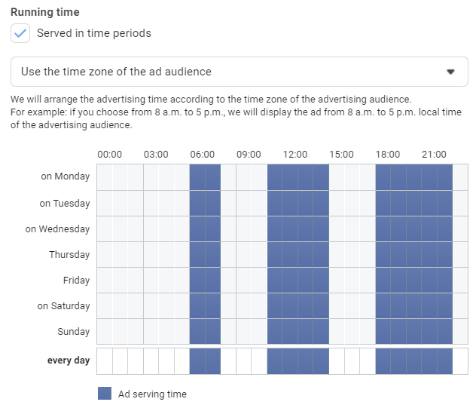476x408 pixels.
Task: Select the 'every day' 00:00 slot
Action: (105, 361)
